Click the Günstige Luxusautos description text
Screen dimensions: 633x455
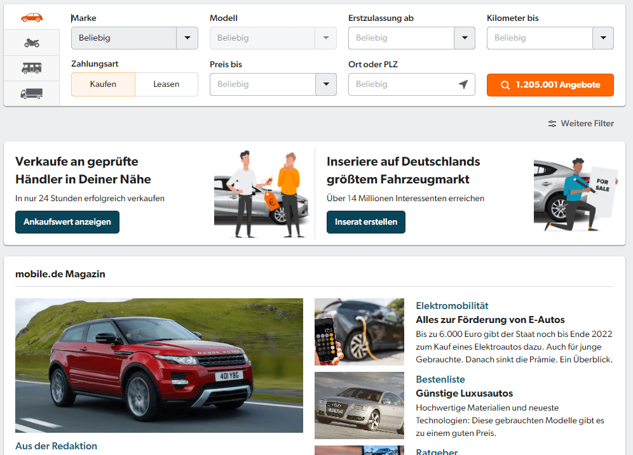pyautogui.click(x=510, y=420)
